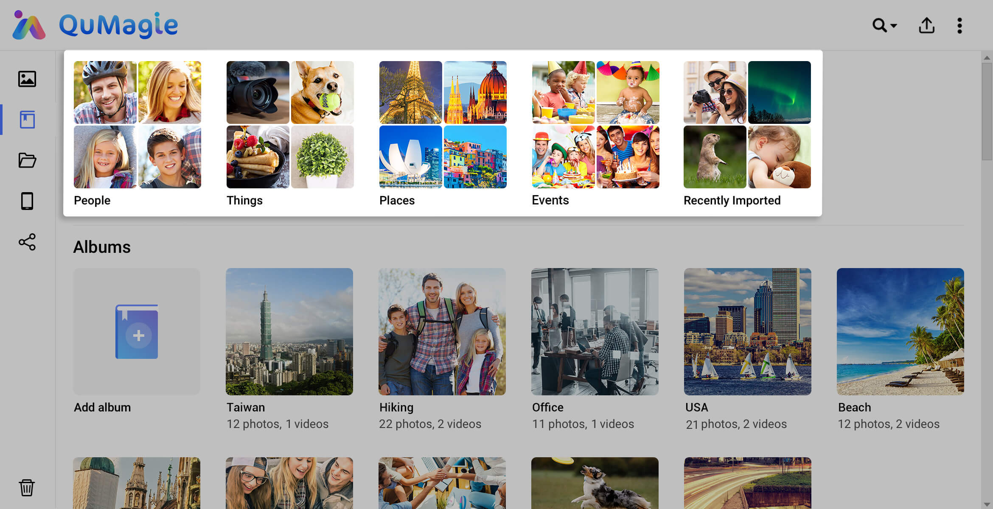Viewport: 993px width, 509px height.
Task: Open the Taiwan album
Action: pyautogui.click(x=289, y=332)
